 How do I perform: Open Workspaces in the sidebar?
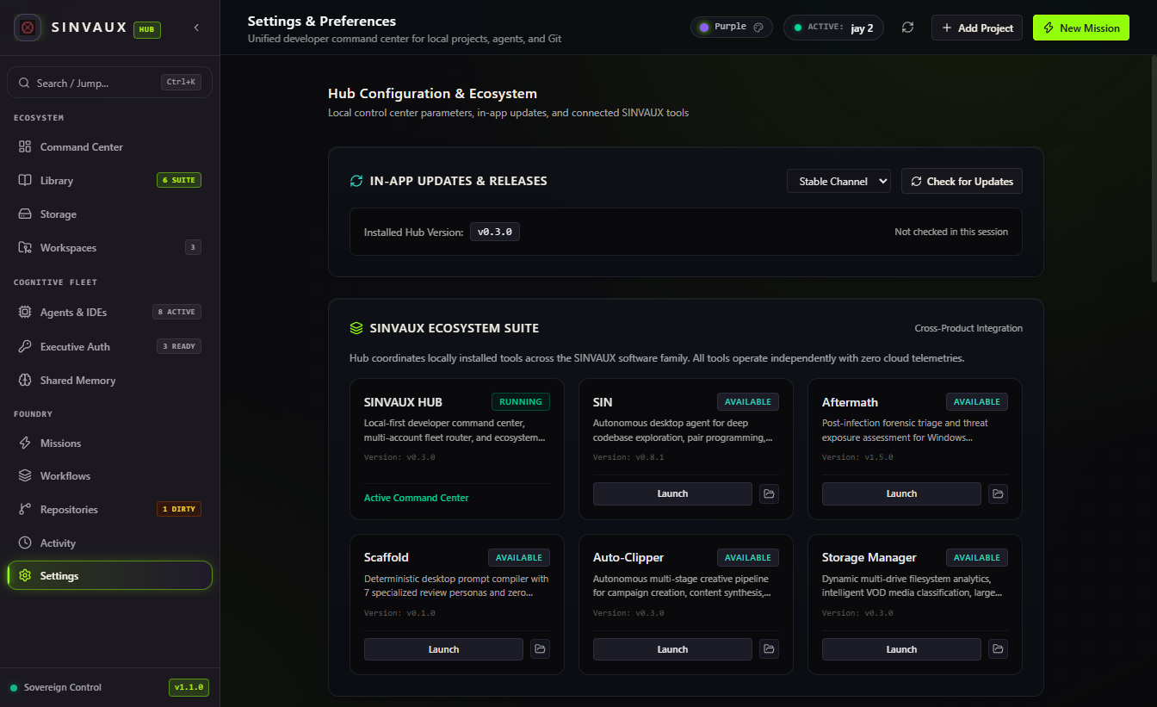pos(109,248)
